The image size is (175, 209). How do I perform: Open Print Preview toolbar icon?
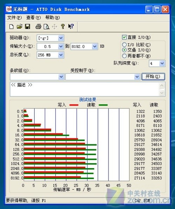click(47, 27)
